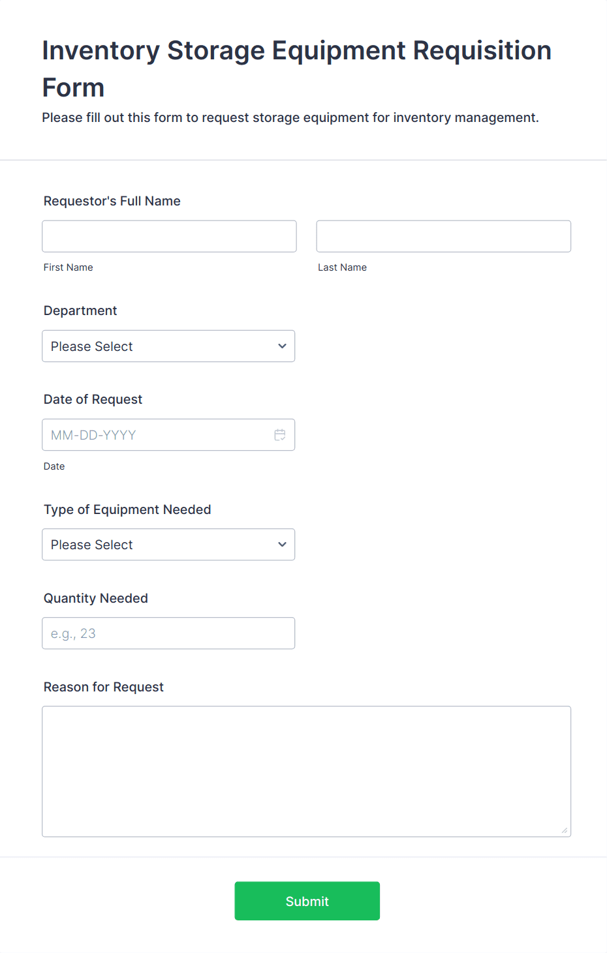
Task: Click the Department dropdown chevron arrow
Action: pyautogui.click(x=282, y=346)
